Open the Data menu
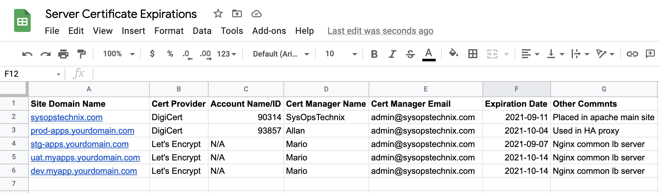 pyautogui.click(x=202, y=31)
